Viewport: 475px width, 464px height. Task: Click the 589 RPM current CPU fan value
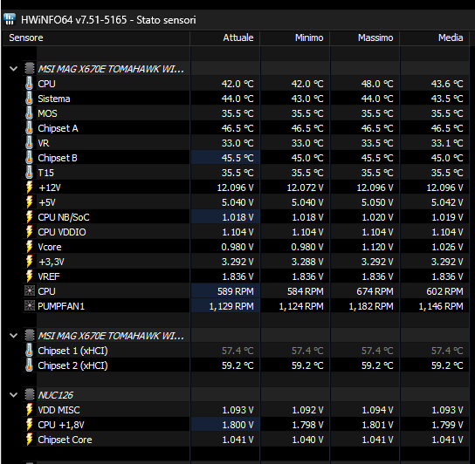click(x=236, y=291)
